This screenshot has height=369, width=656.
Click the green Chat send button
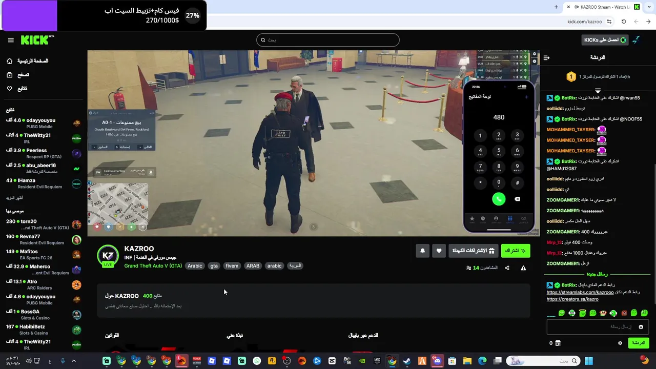pos(639,343)
